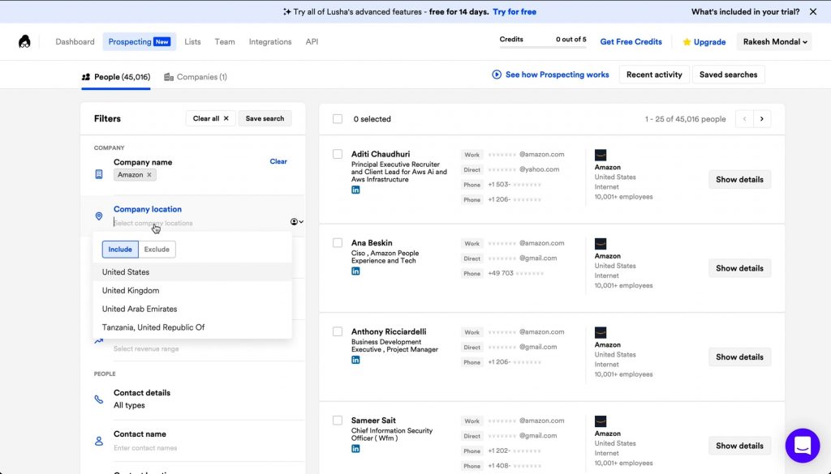Image resolution: width=831 pixels, height=474 pixels.
Task: Click the Company location pin icon
Action: [x=99, y=216]
